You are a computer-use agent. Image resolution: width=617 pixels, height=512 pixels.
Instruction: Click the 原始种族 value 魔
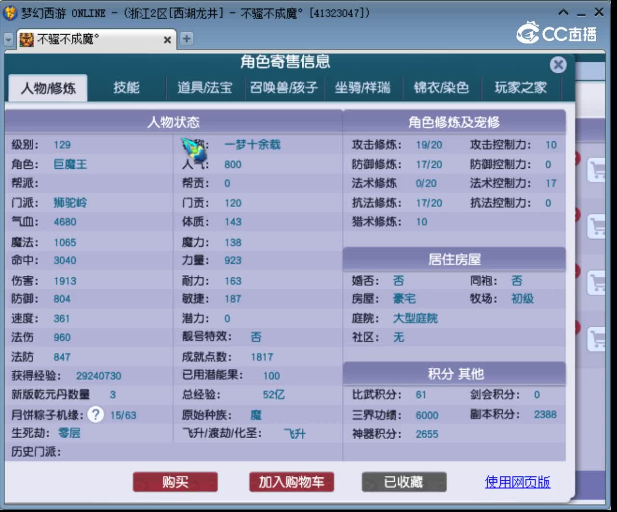coord(256,415)
